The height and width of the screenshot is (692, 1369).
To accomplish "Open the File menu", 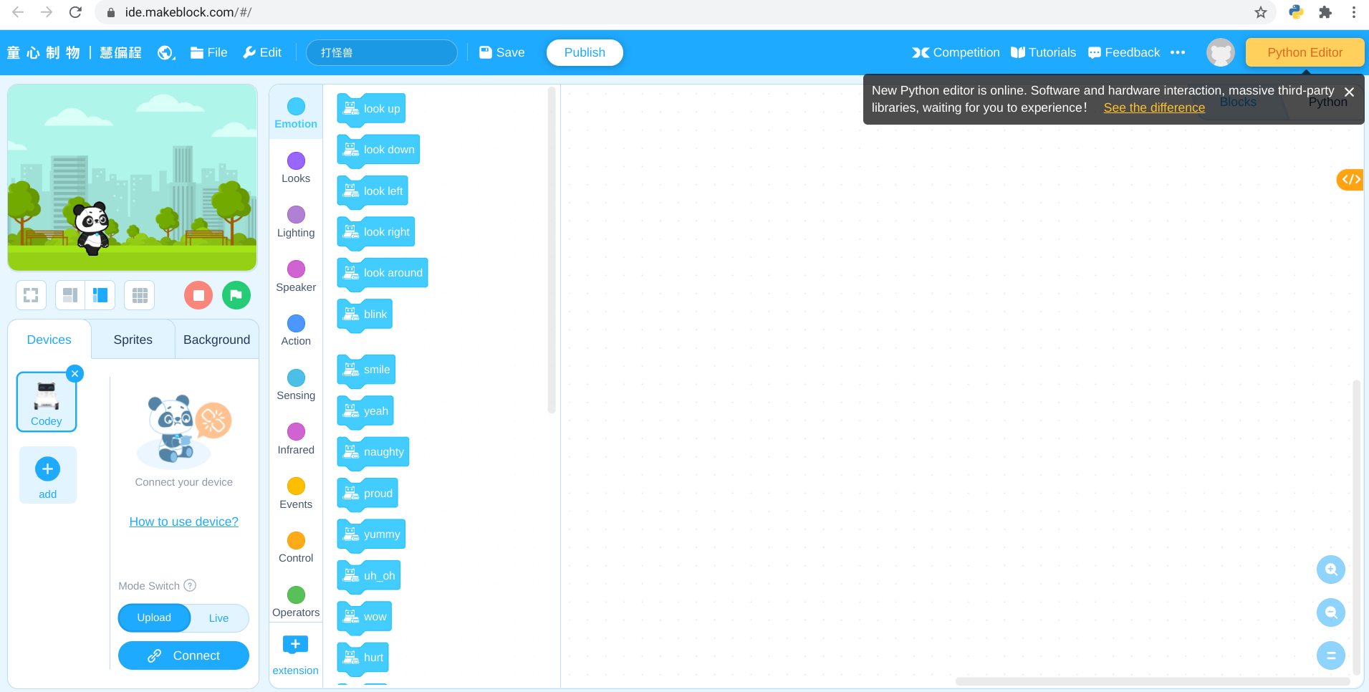I will point(208,52).
